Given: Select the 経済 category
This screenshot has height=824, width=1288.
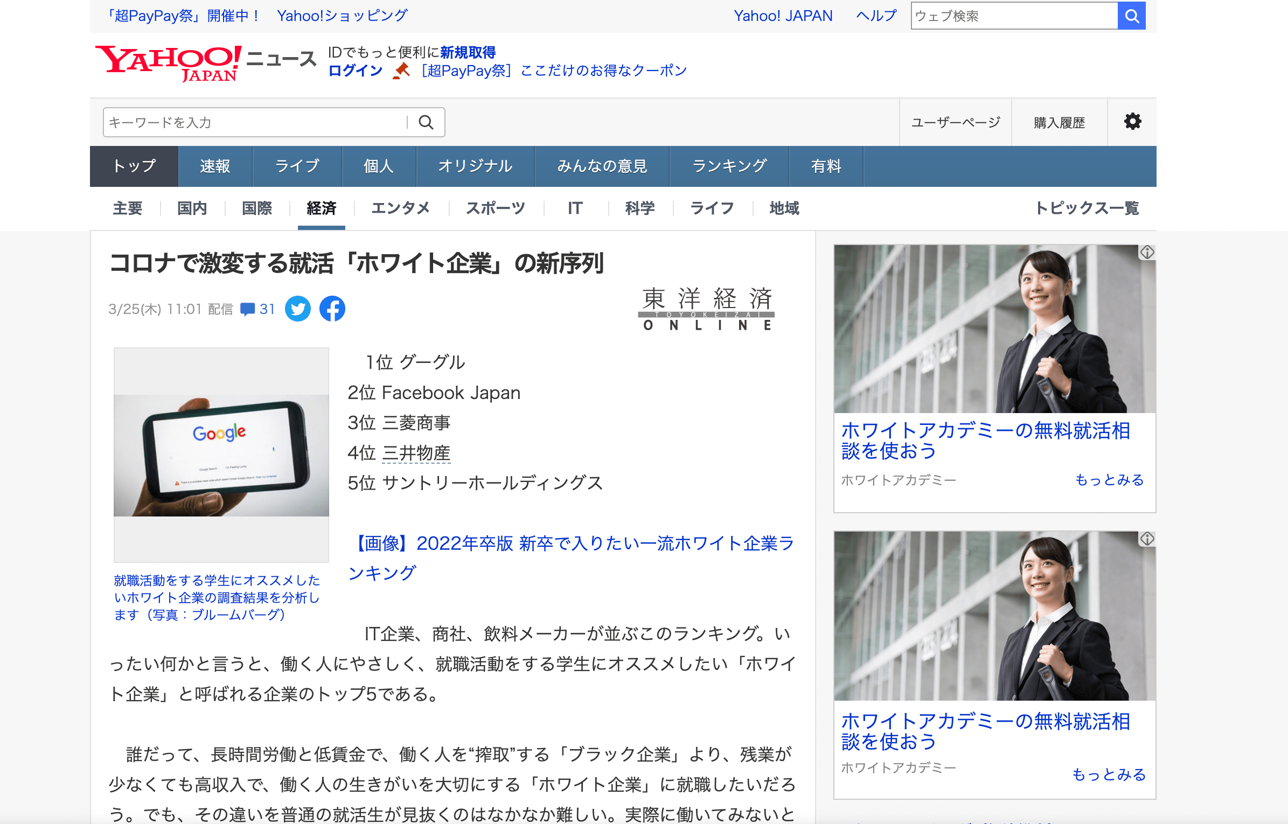Looking at the screenshot, I should pyautogui.click(x=322, y=208).
